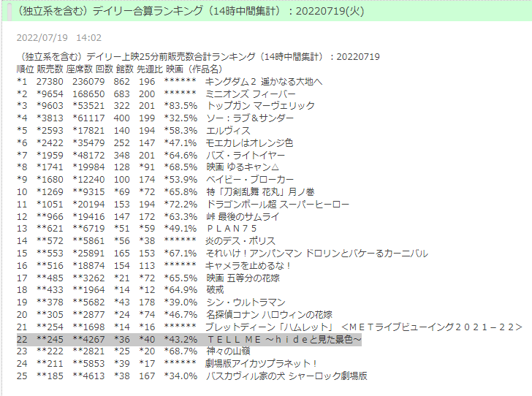Click week ratio *83.5%

[180, 106]
